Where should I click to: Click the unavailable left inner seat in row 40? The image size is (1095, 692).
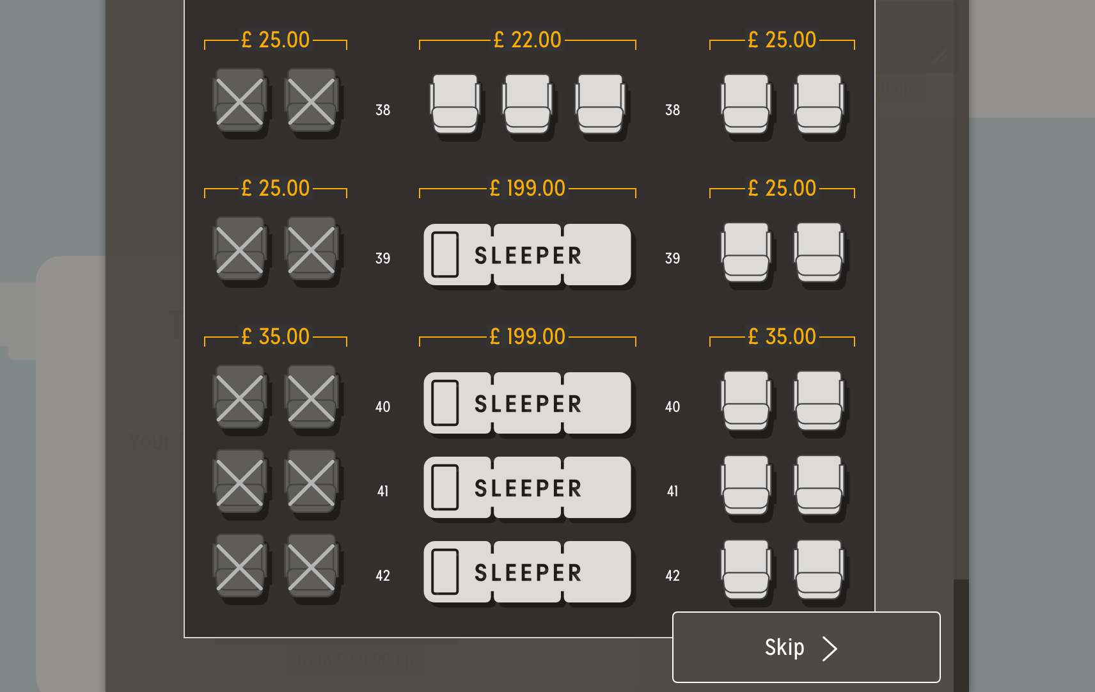(311, 398)
